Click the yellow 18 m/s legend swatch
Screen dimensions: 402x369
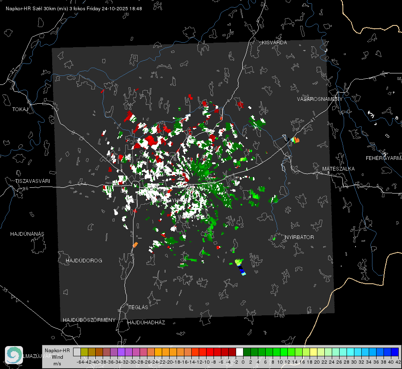pyautogui.click(x=314, y=352)
